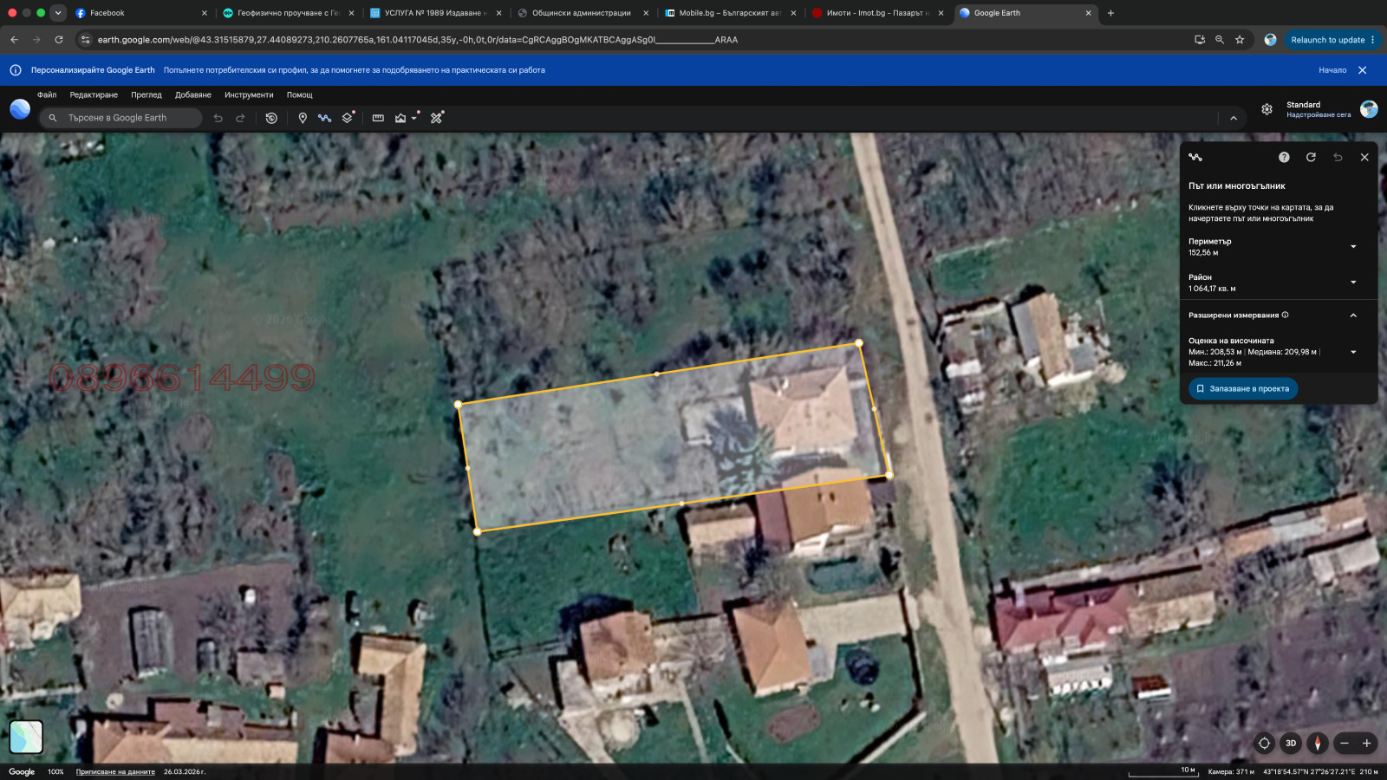Open a new browser tab
Image resolution: width=1387 pixels, height=780 pixels.
coord(1110,13)
